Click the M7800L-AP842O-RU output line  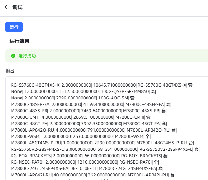(94, 130)
